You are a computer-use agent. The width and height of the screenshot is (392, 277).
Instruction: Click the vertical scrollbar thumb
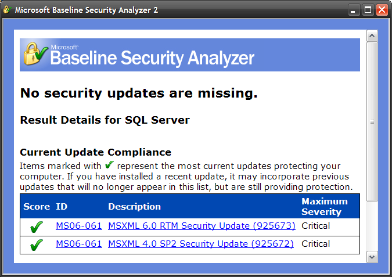click(372, 122)
